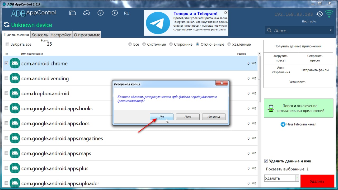Click the com.google.android.apps.plus app icon
The image size is (338, 190).
[x=15, y=168]
